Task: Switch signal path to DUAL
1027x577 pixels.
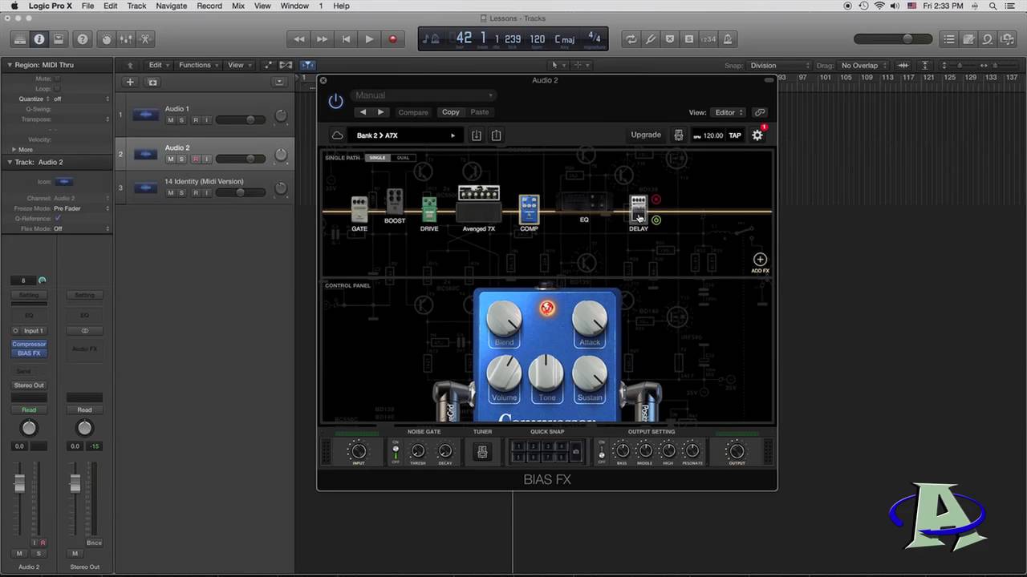Action: (x=403, y=158)
